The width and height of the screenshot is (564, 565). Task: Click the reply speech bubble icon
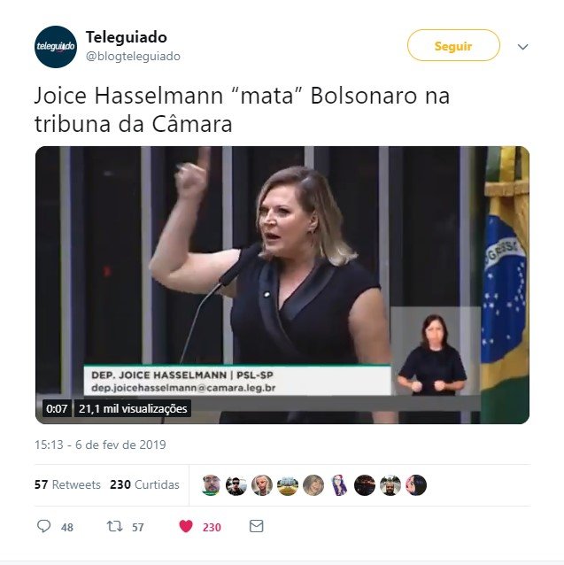point(44,526)
